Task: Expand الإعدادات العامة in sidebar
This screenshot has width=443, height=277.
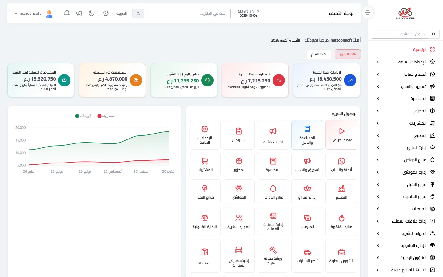Action: point(405,62)
